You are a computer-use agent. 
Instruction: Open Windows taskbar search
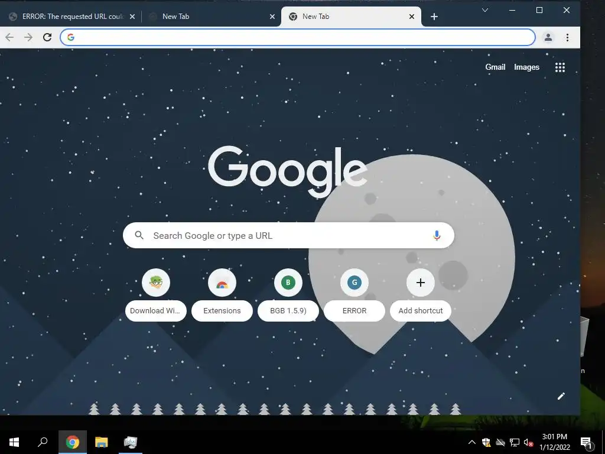(x=43, y=442)
